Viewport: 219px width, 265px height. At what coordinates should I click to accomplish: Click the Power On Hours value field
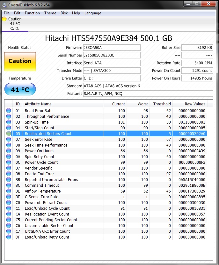tap(197, 78)
